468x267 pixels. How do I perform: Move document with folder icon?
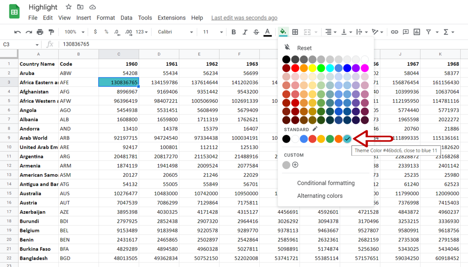[80, 7]
